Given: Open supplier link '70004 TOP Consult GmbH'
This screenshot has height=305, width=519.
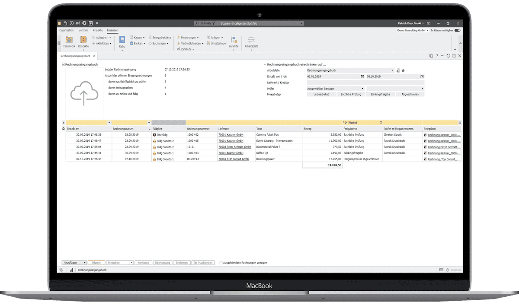Looking at the screenshot, I should pos(234,159).
